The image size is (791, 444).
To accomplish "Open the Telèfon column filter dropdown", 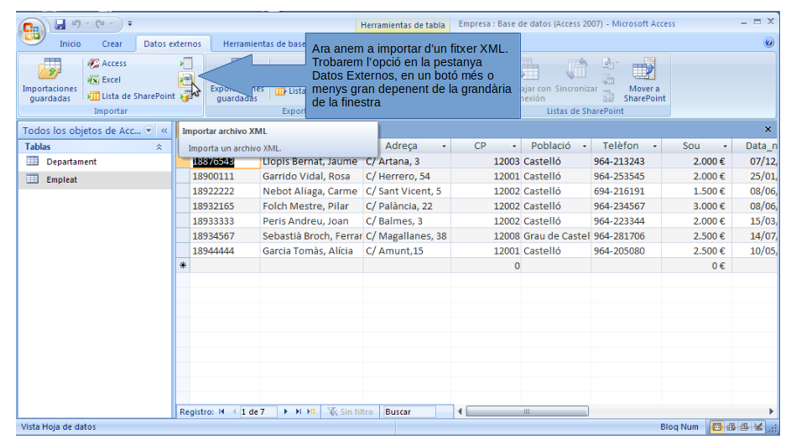I will pos(654,146).
